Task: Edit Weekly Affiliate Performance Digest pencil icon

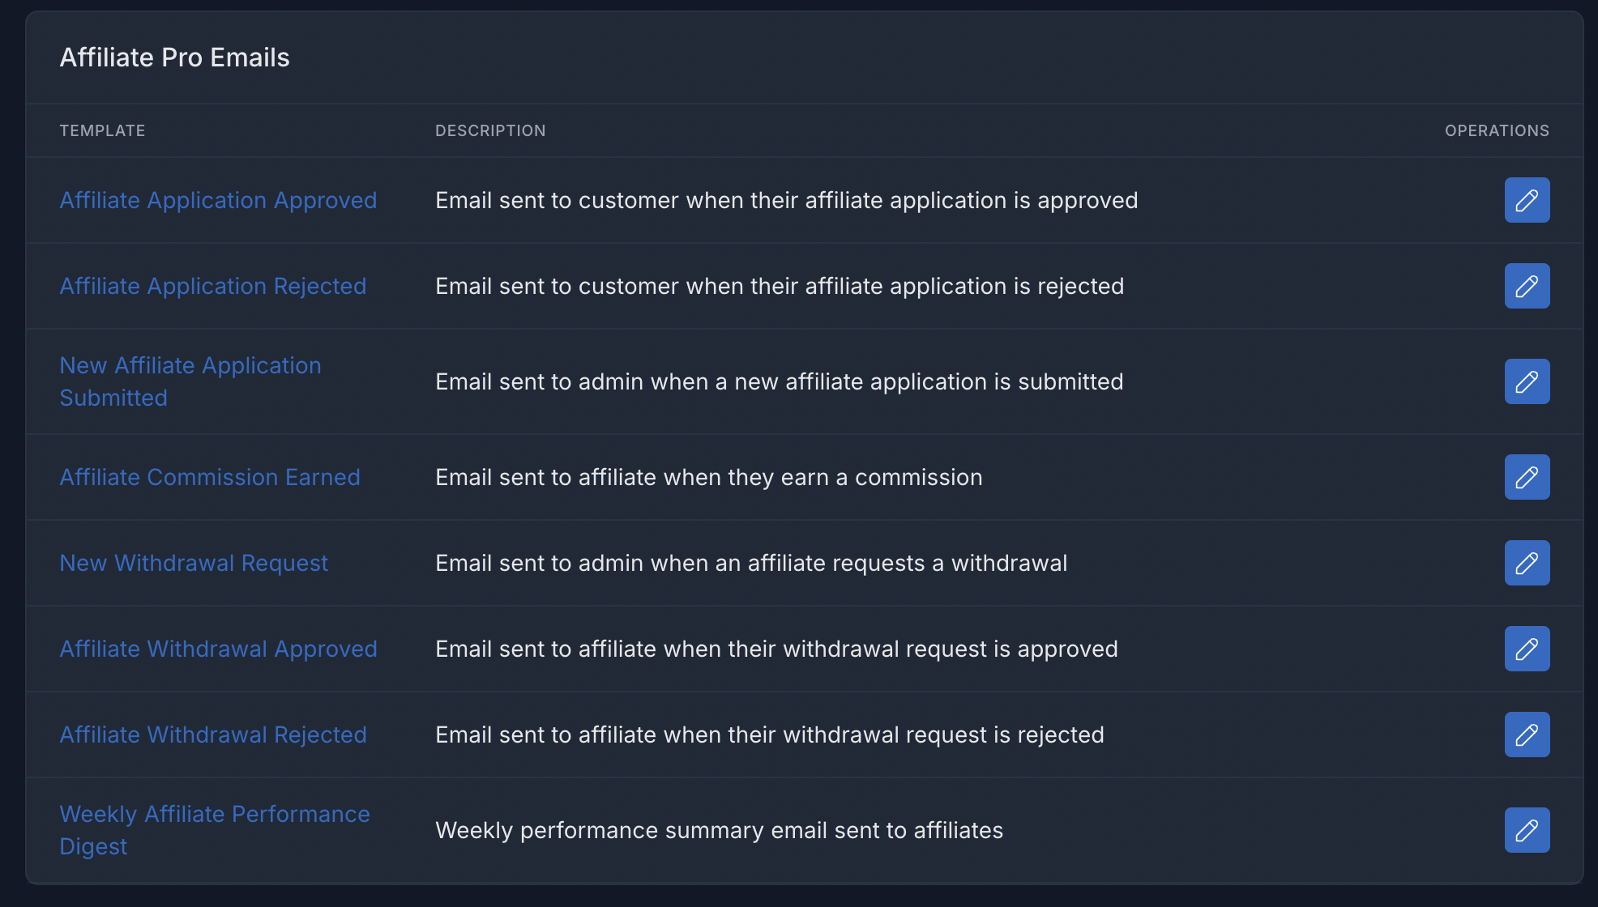Action: point(1527,830)
